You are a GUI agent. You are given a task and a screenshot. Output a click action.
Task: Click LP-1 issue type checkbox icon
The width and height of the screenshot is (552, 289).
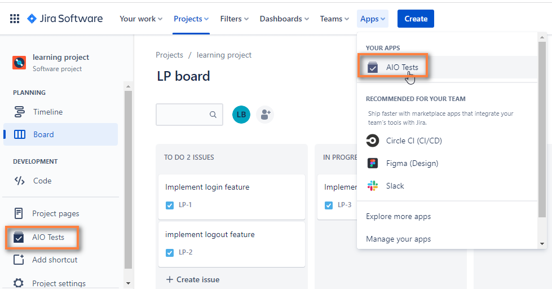(170, 205)
